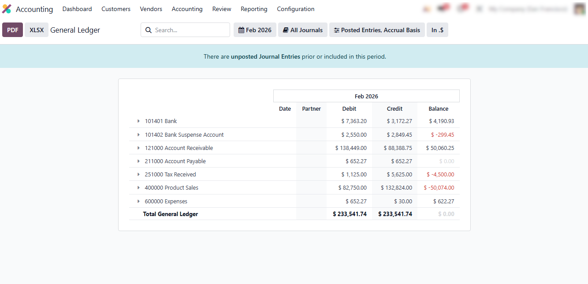
Task: Click the Odoo Accounting app logo
Action: (7, 9)
